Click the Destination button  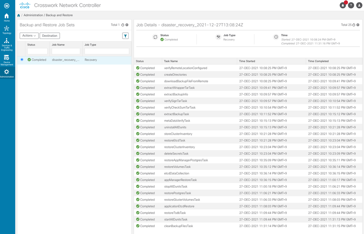(x=50, y=36)
